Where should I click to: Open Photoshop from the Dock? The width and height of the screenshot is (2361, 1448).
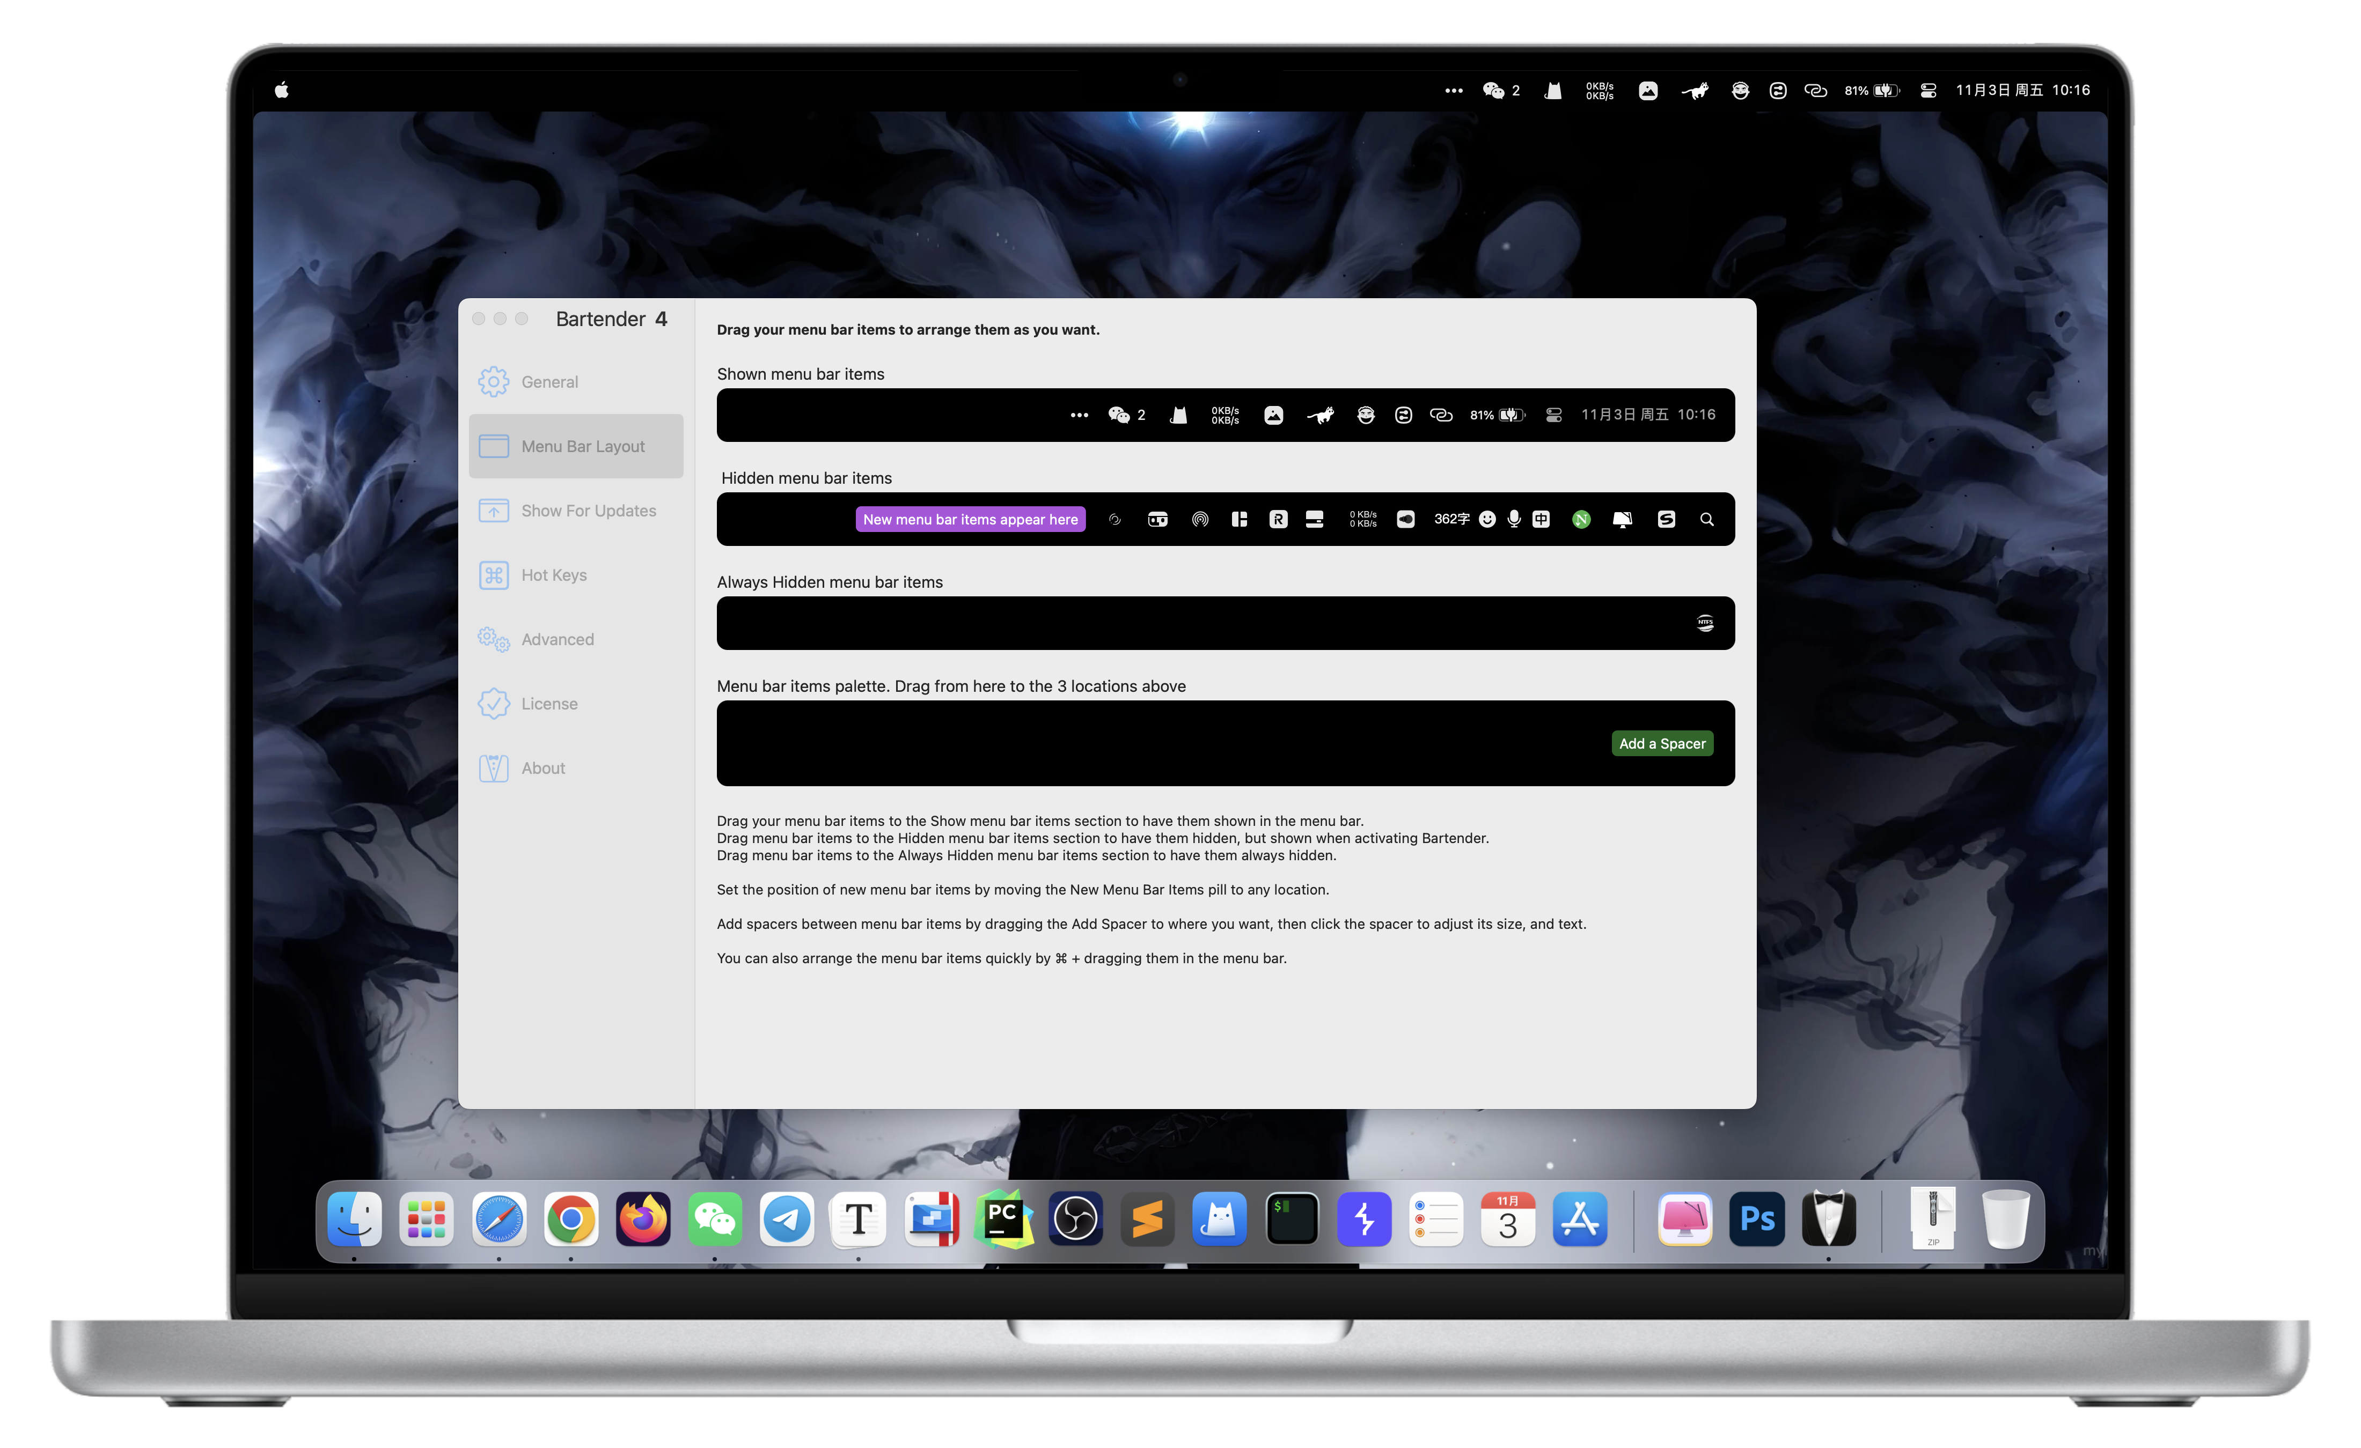(1756, 1219)
